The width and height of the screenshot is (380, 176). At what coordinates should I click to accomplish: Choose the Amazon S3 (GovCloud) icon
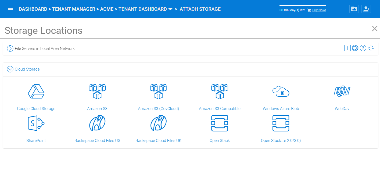[158, 91]
